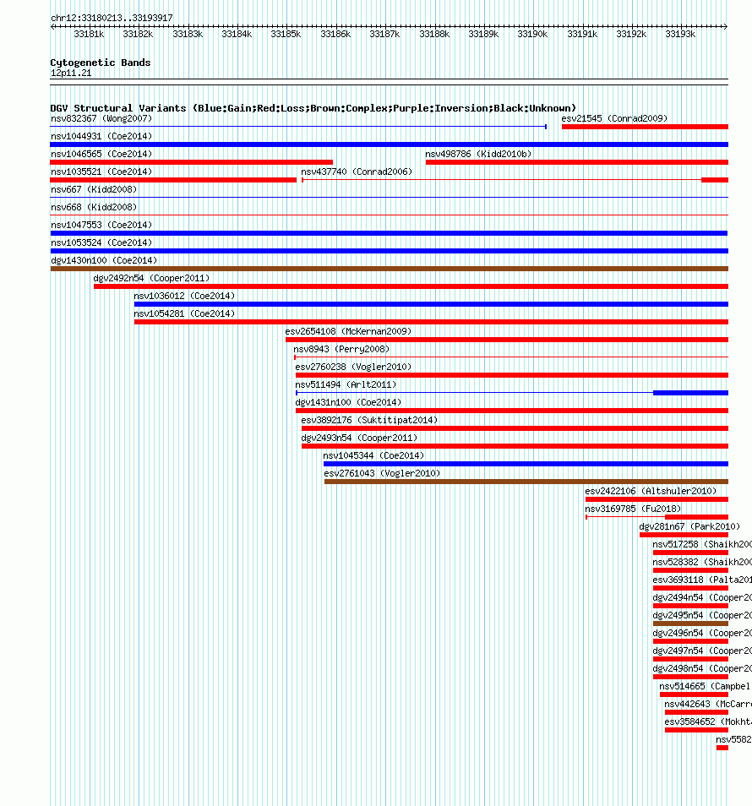This screenshot has height=806, width=752.
Task: Click nsv437740 (Conrad2006) variant label
Action: (x=357, y=172)
